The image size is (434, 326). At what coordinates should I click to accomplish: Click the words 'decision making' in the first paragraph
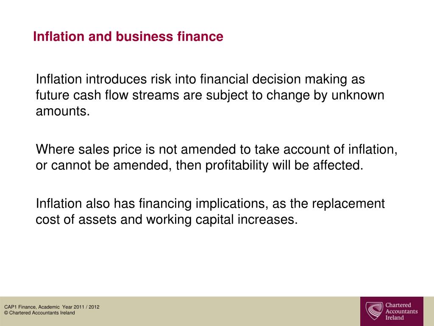pyautogui.click(x=299, y=79)
